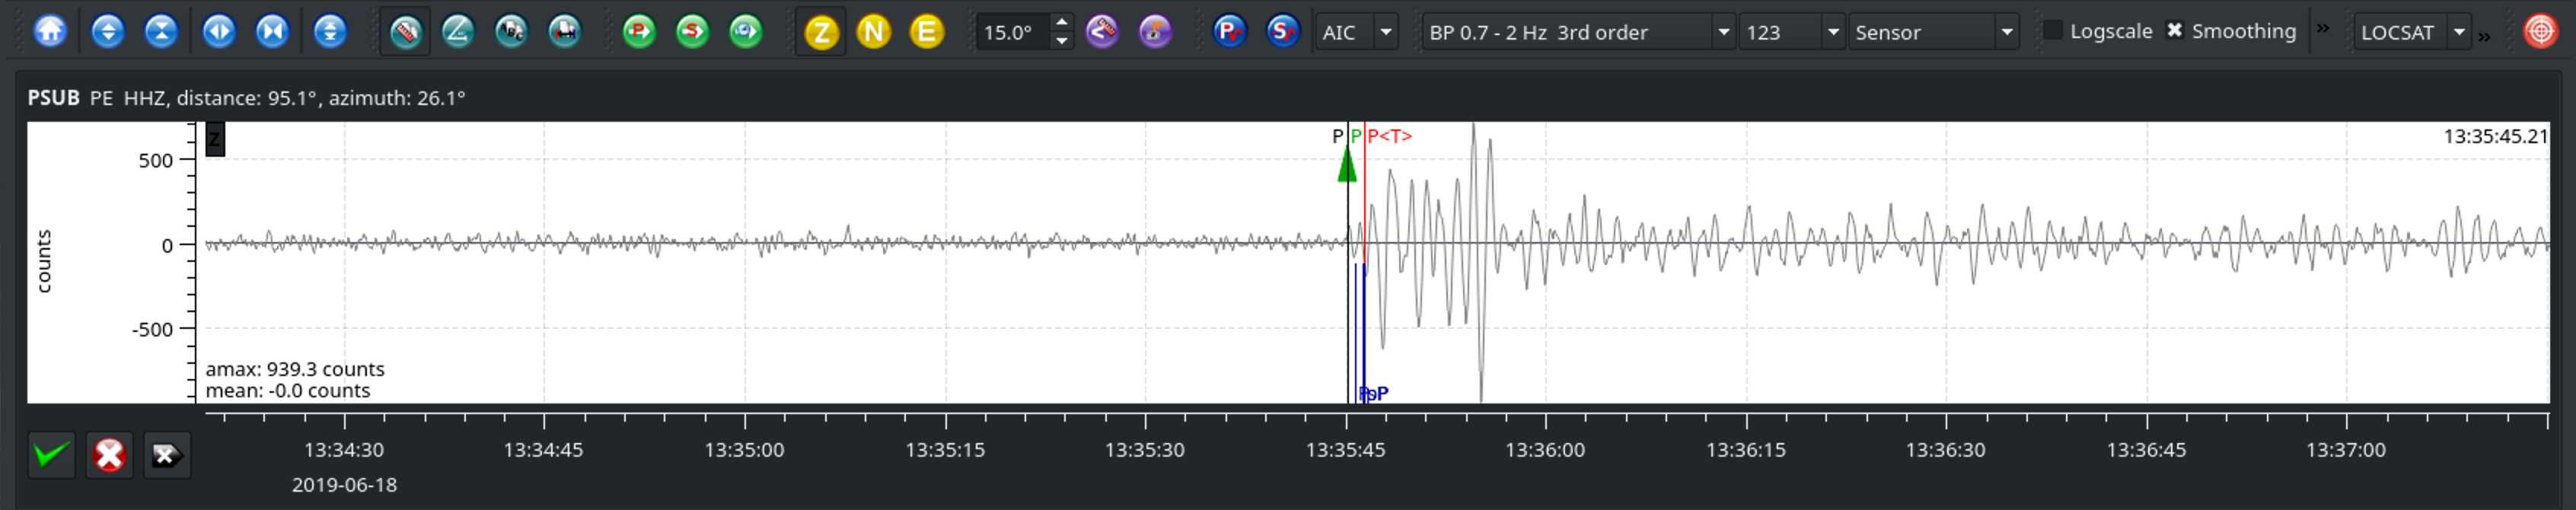Click the blue PcP arrival label

click(1374, 394)
